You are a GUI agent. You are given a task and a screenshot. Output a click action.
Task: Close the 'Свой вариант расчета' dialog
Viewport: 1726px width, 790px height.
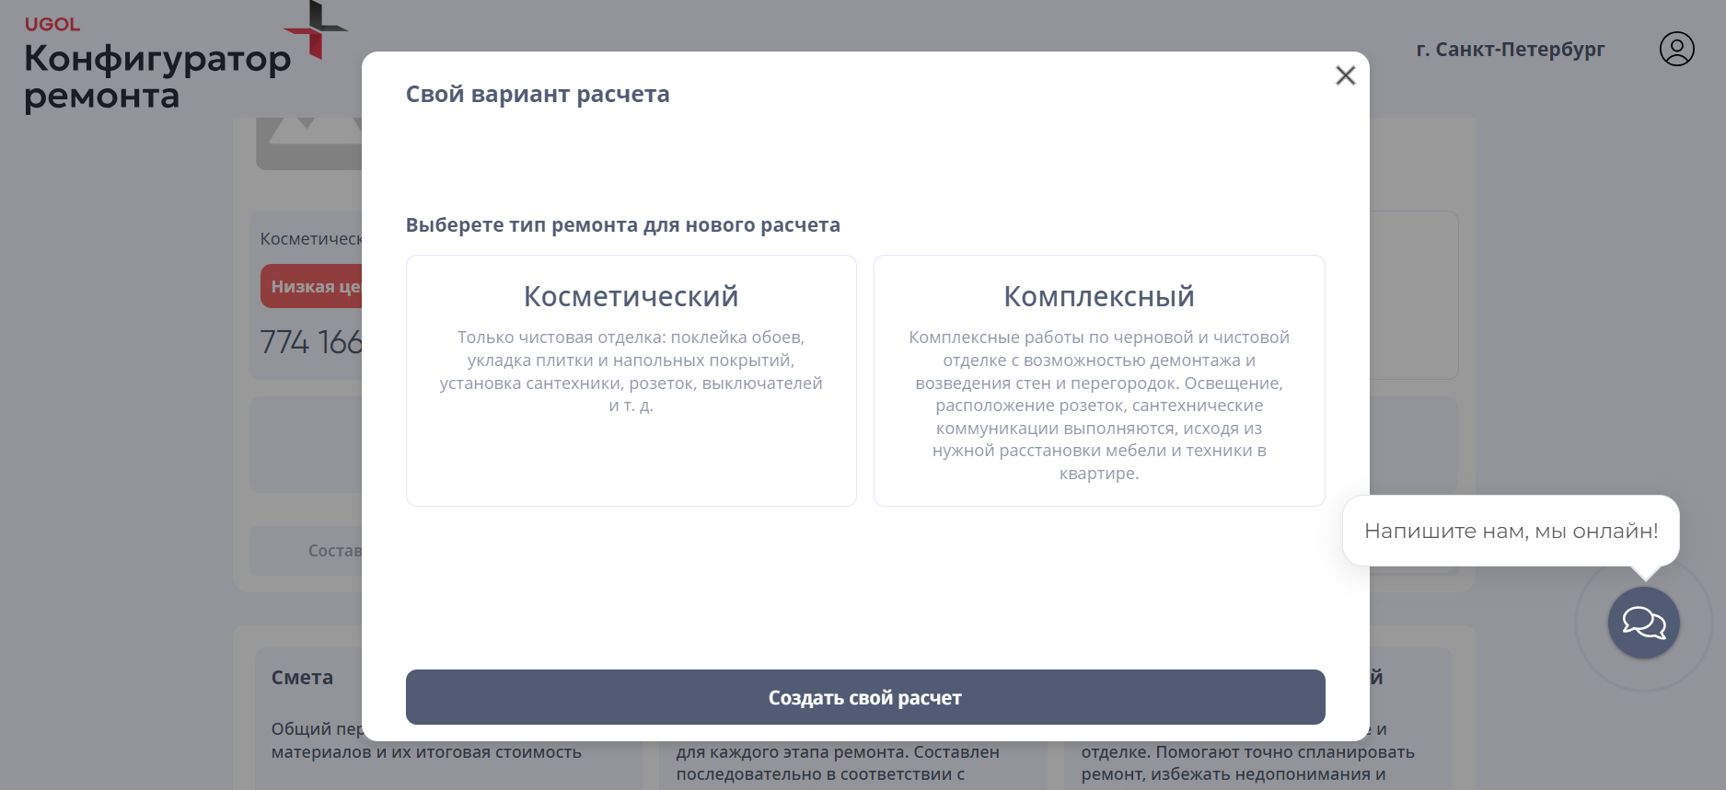click(1345, 75)
